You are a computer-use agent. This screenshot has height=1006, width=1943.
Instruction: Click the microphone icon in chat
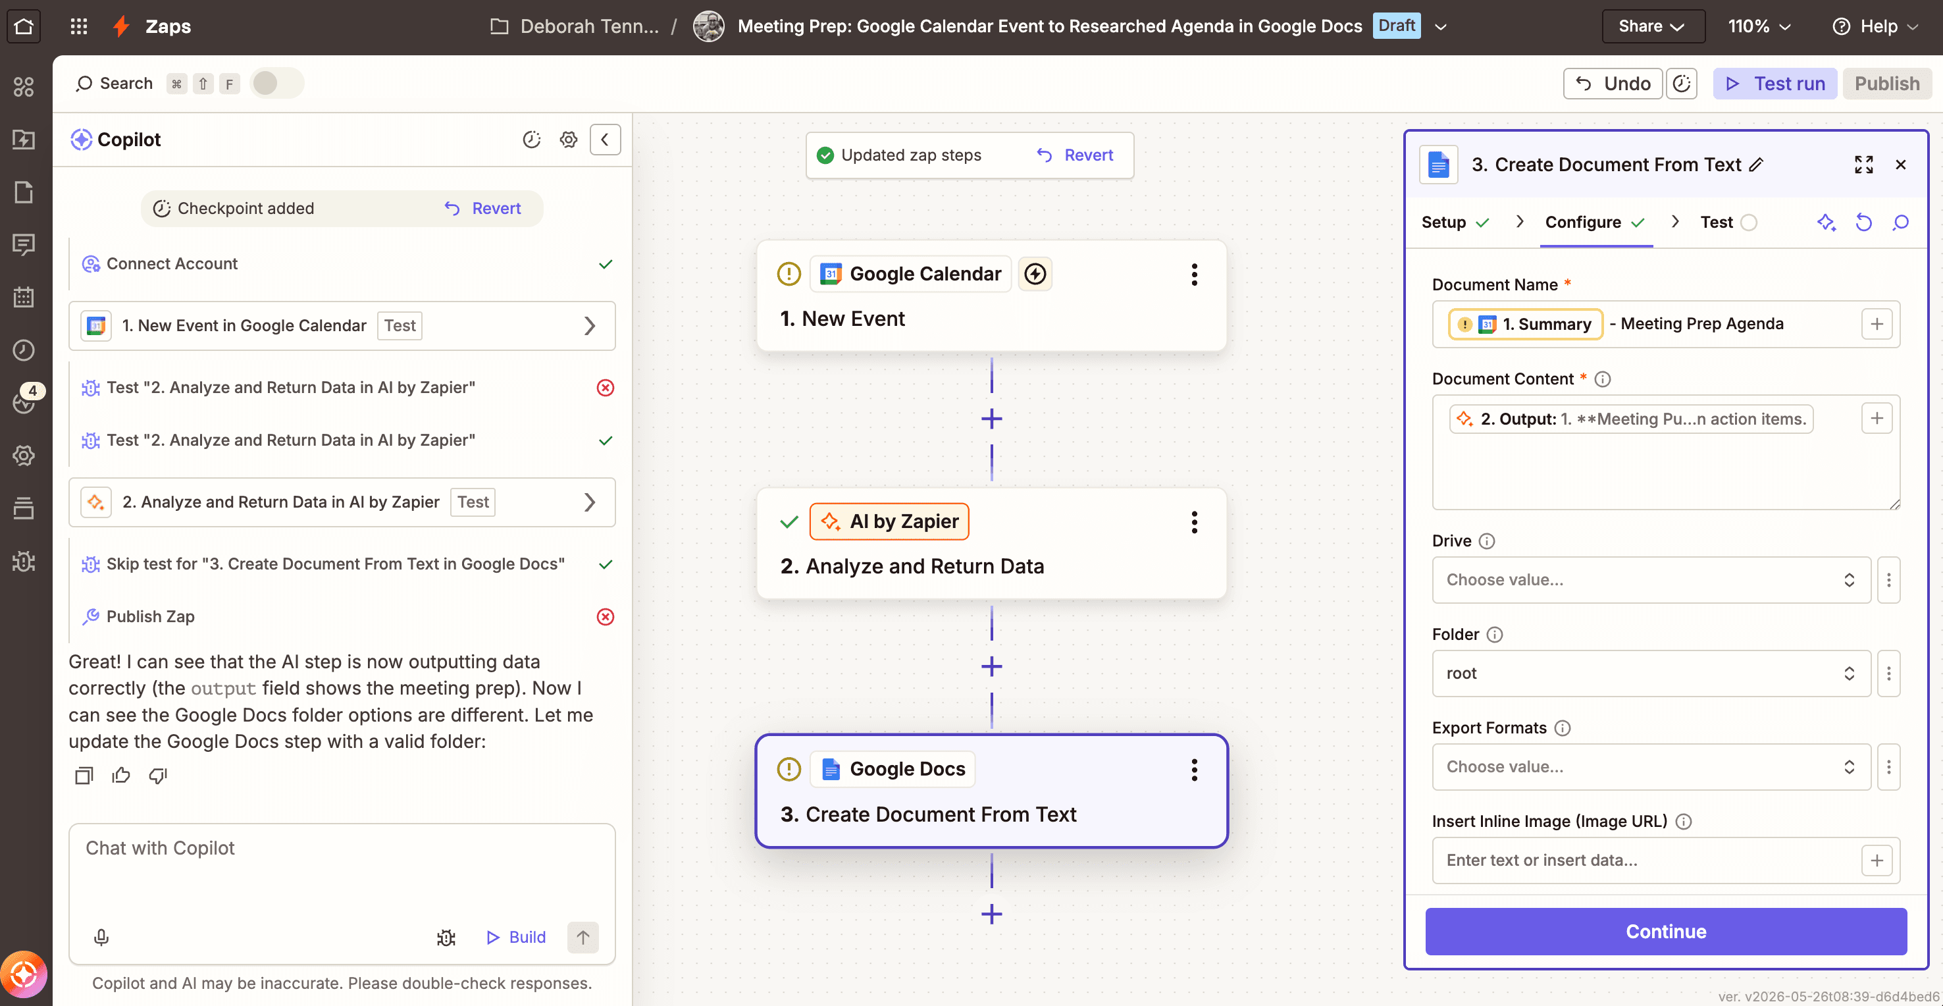[x=101, y=938]
